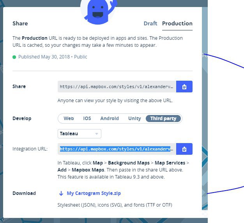Click the 'Published May 30, 2018 • Public' text

pyautogui.click(x=53, y=57)
